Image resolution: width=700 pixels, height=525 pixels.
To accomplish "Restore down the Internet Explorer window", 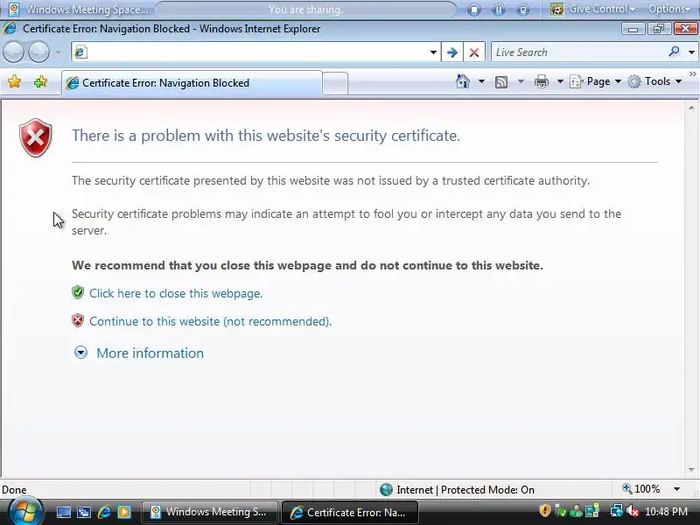I will (659, 29).
